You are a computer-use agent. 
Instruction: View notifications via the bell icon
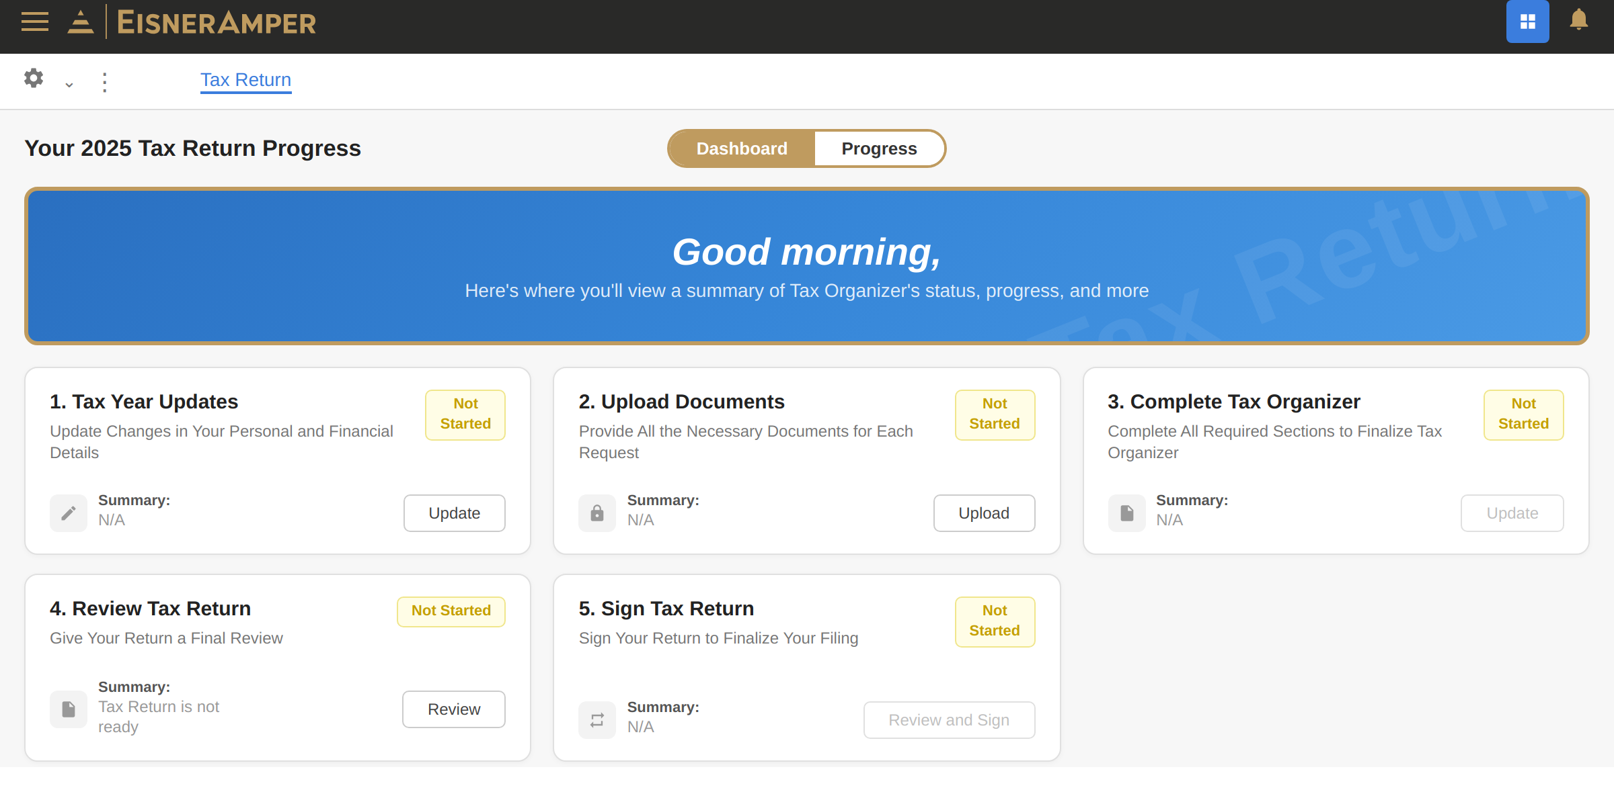(x=1580, y=21)
